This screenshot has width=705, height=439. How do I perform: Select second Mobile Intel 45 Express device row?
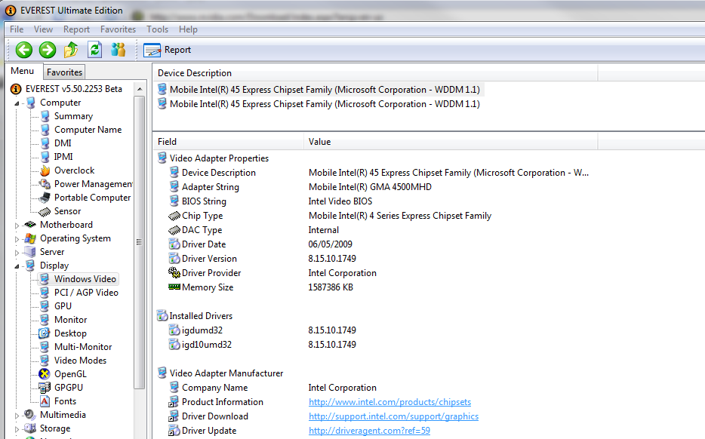[x=320, y=104]
